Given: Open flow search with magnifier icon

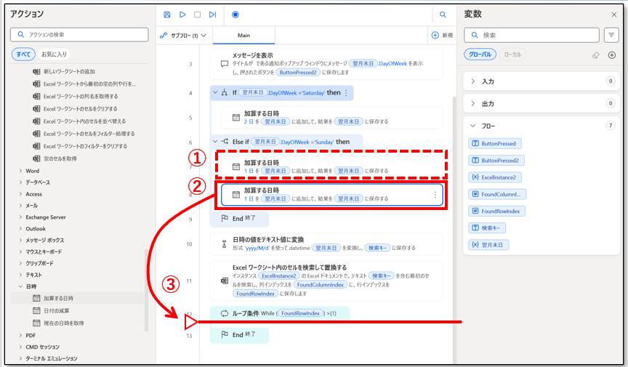Looking at the screenshot, I should [443, 15].
